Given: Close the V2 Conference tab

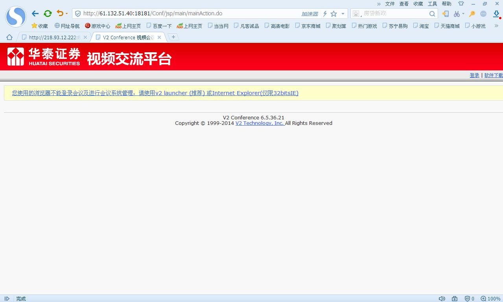Looking at the screenshot, I should (x=159, y=37).
